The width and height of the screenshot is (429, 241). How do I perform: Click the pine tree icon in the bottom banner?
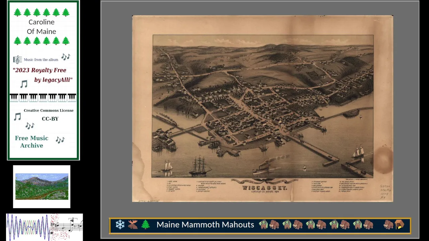(145, 225)
